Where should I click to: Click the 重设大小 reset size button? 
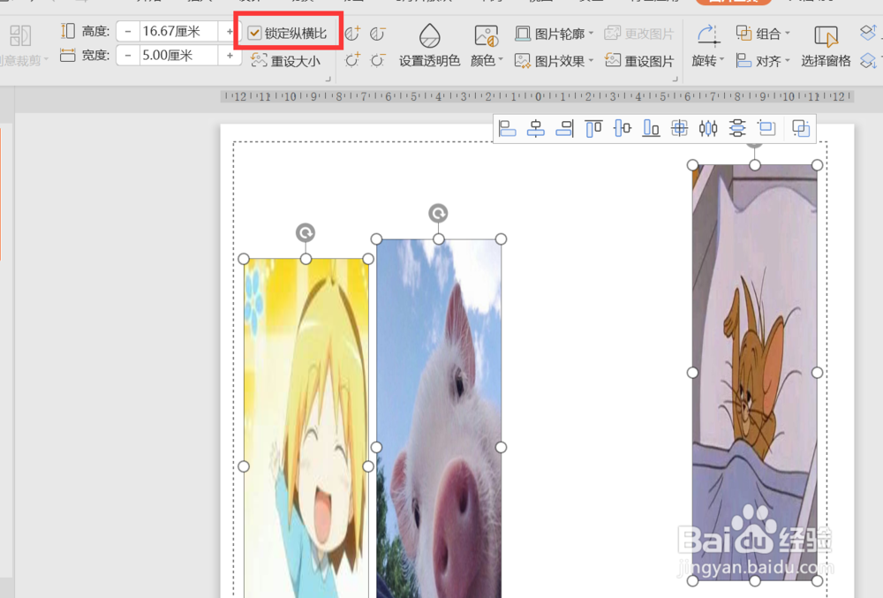[285, 60]
